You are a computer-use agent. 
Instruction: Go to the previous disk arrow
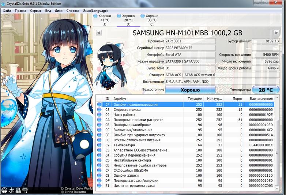pos(99,33)
